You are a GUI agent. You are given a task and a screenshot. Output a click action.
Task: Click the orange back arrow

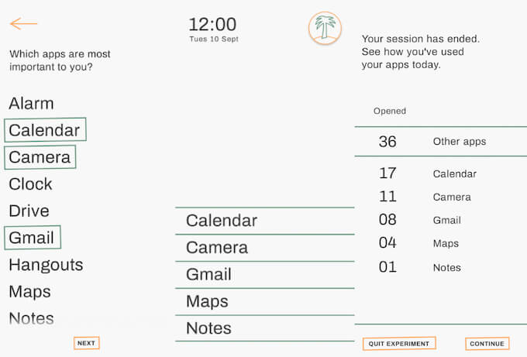point(23,24)
